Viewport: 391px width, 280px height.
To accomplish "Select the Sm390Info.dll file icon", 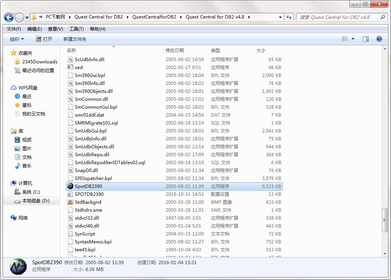I will [x=70, y=83].
